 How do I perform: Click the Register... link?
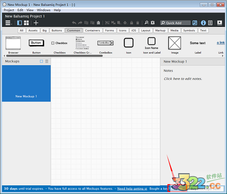(x=177, y=189)
